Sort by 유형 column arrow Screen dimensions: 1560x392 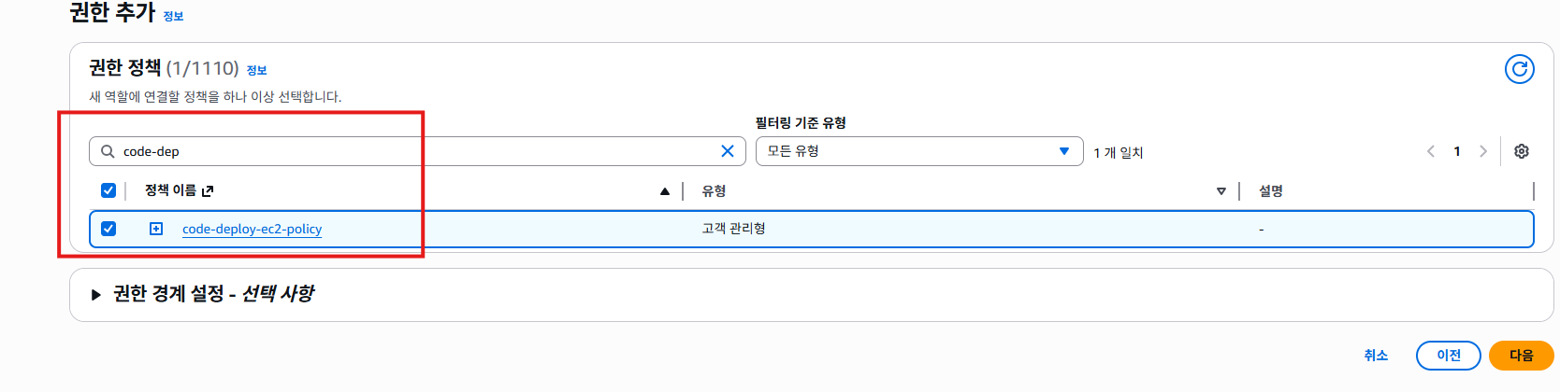point(1221,191)
